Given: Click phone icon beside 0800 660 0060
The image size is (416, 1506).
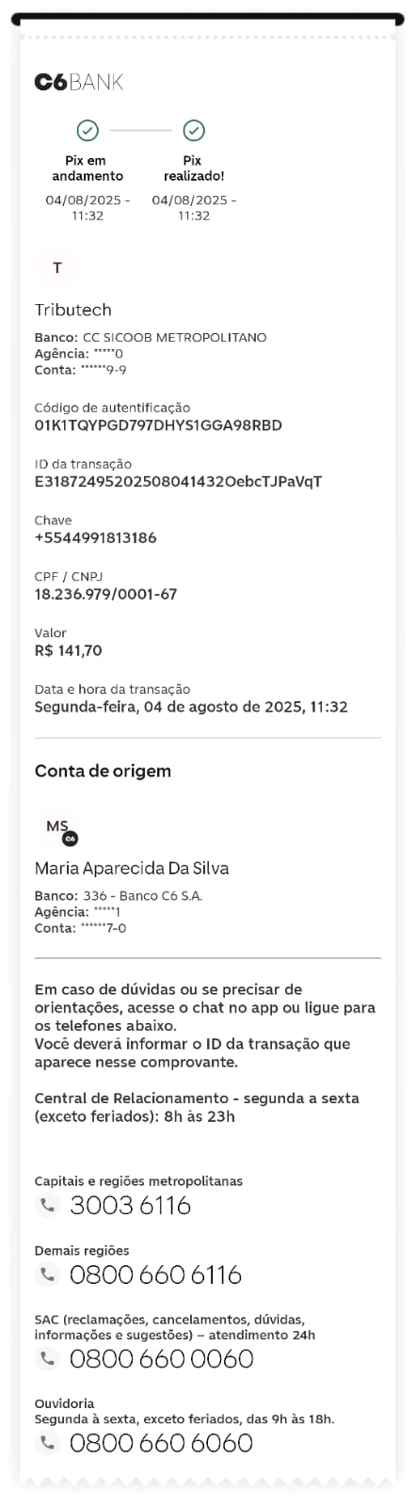Looking at the screenshot, I should click(47, 1358).
